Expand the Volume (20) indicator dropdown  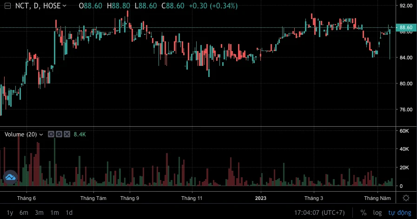[x=41, y=135]
